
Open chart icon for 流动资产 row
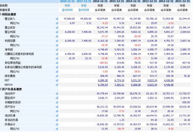coord(57,94)
